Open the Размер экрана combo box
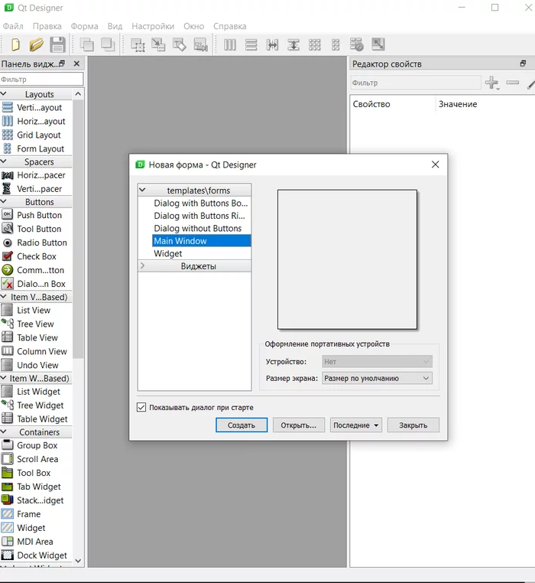 pyautogui.click(x=377, y=378)
